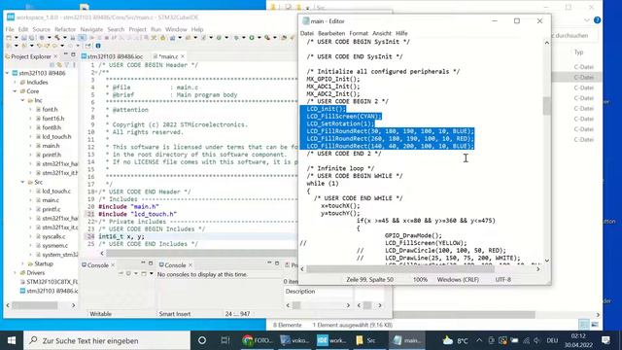
Task: Collapse the Src folder
Action: (x=22, y=182)
